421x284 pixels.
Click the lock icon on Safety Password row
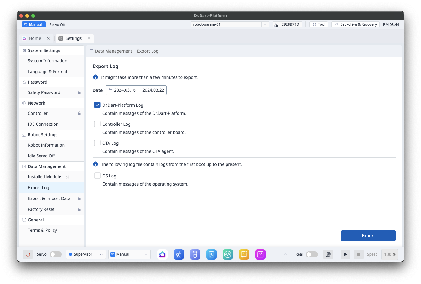(x=79, y=92)
